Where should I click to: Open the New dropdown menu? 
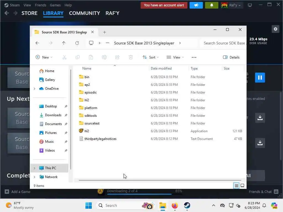[44, 57]
